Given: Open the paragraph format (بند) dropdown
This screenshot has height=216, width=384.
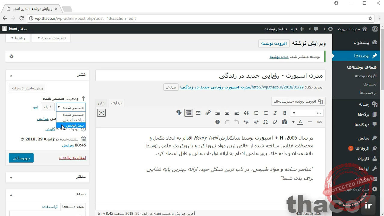Looking at the screenshot, I should pyautogui.click(x=307, y=113).
